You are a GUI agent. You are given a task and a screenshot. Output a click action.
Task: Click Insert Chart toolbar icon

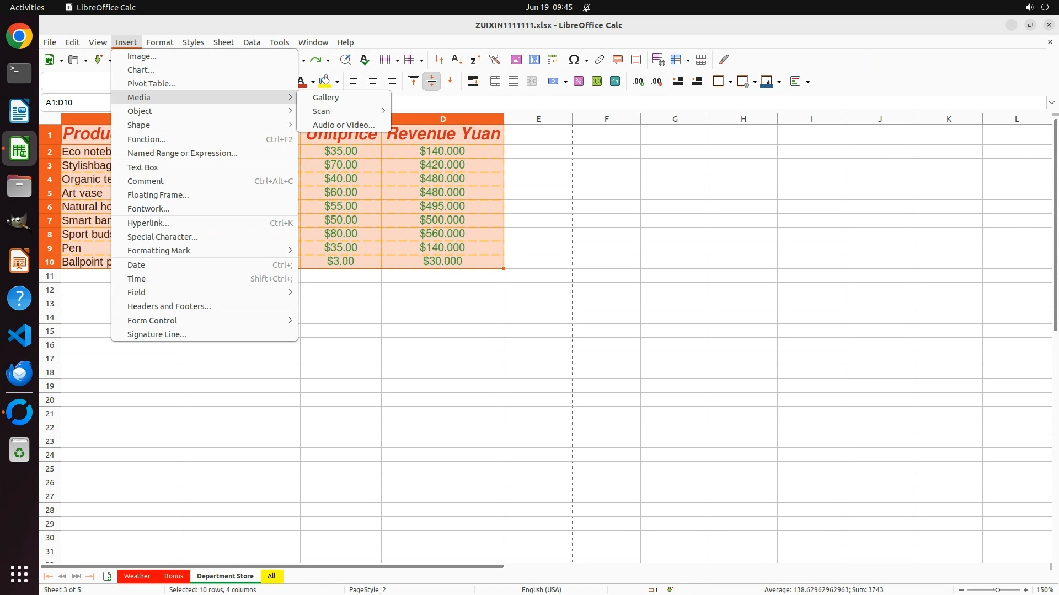534,59
